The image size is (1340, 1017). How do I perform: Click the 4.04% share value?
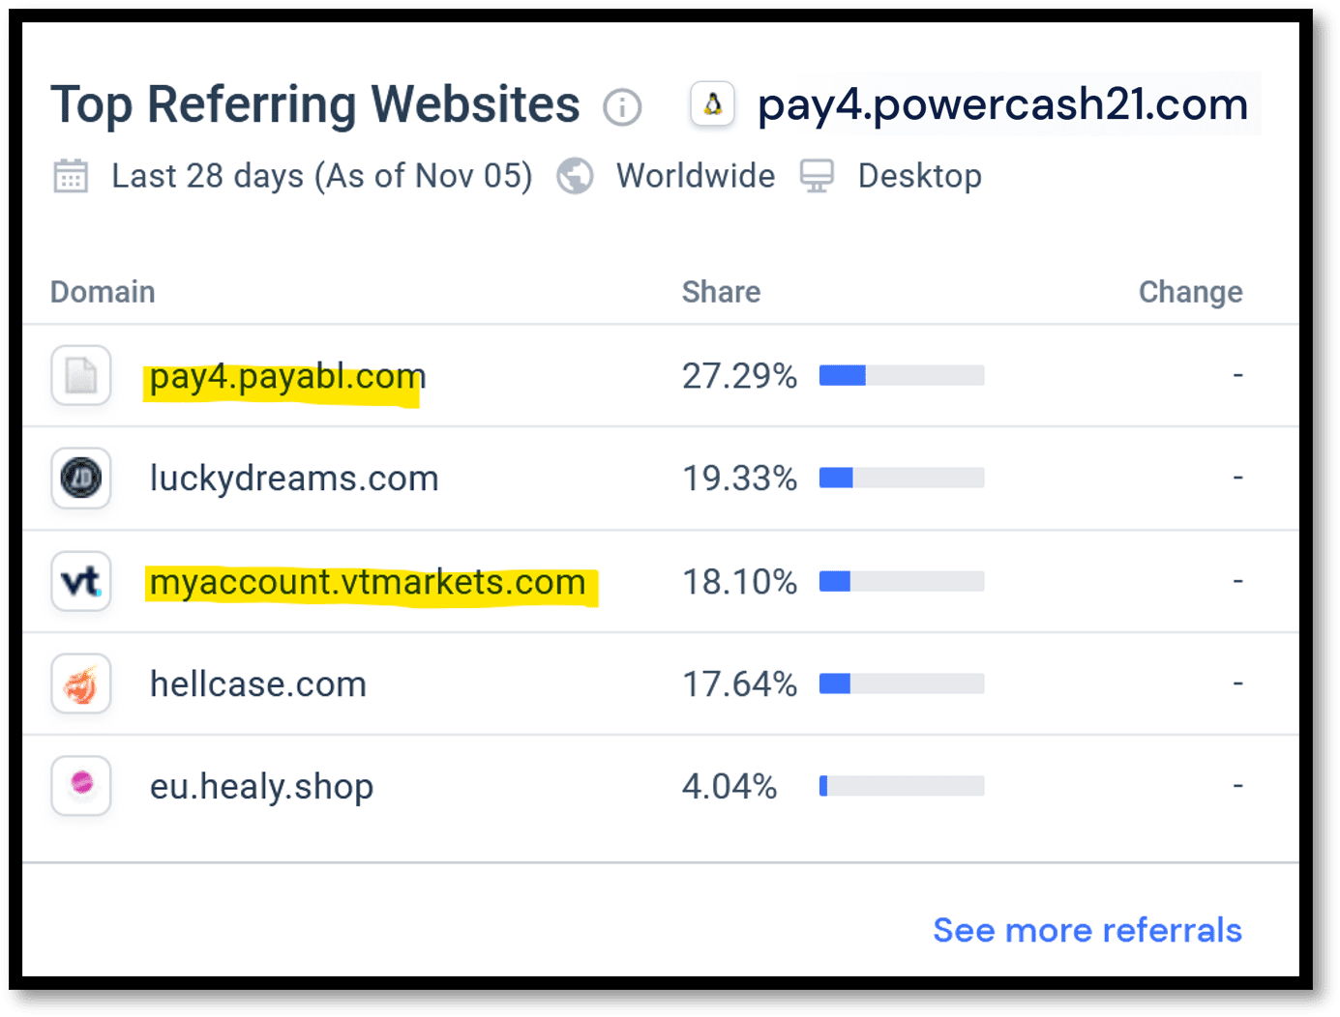730,787
